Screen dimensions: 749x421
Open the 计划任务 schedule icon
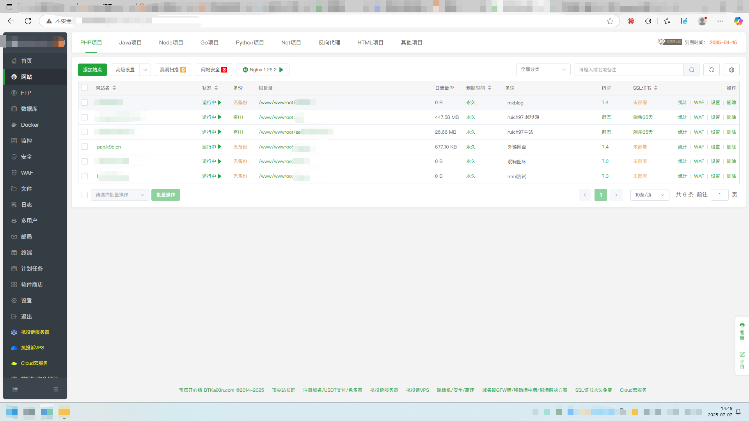tap(14, 269)
